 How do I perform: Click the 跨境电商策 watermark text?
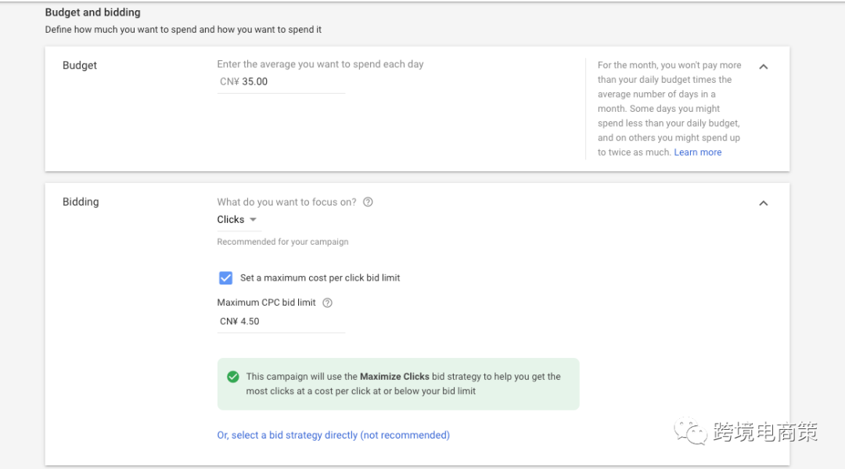click(765, 431)
